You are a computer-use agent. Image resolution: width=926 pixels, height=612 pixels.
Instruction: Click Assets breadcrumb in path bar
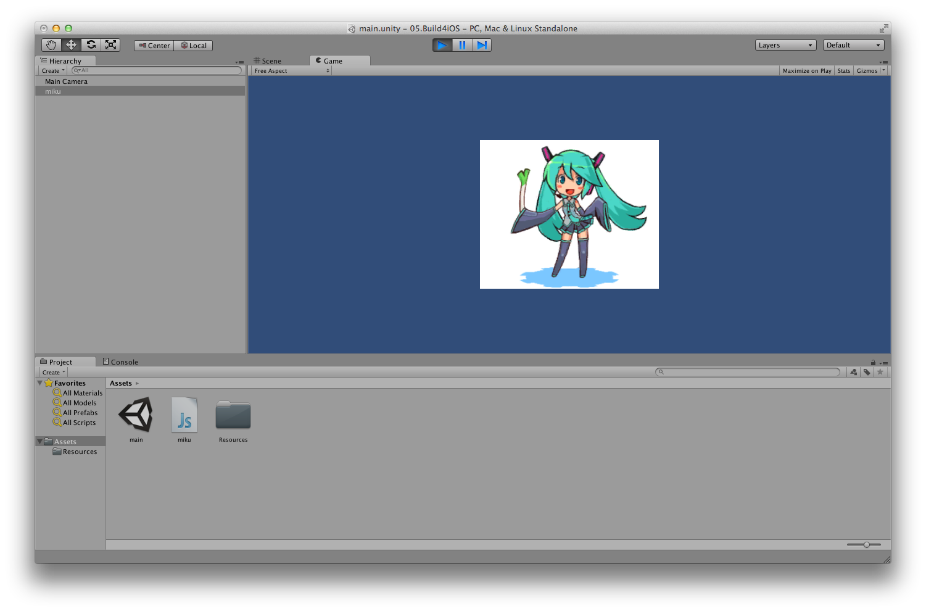(121, 383)
